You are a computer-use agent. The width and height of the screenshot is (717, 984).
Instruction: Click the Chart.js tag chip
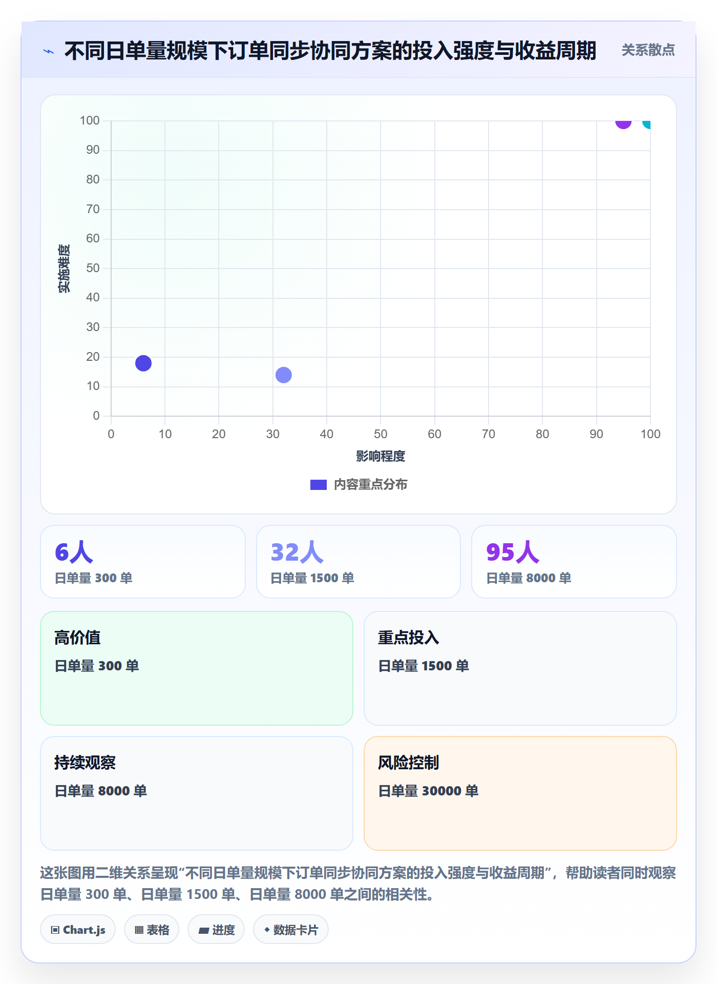pyautogui.click(x=78, y=930)
